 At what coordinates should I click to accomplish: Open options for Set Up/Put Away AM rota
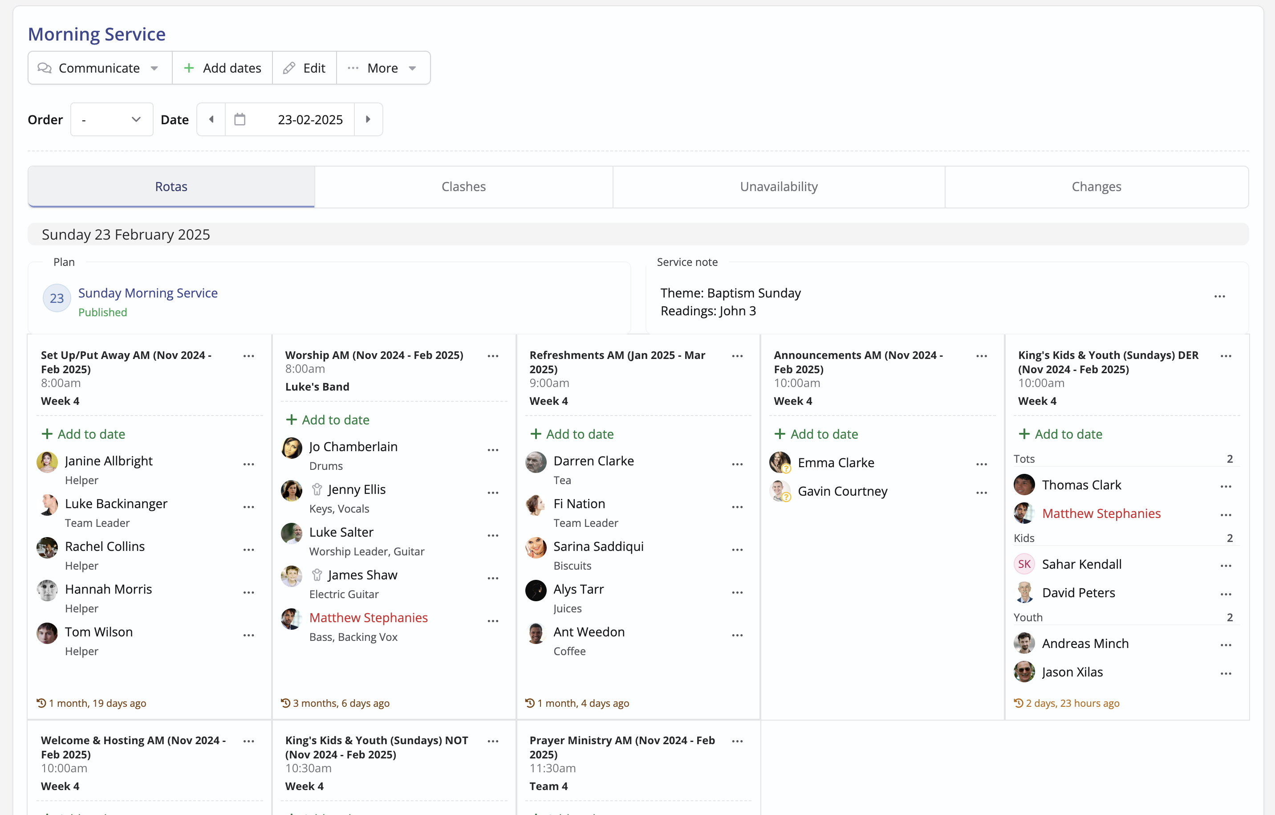pyautogui.click(x=249, y=356)
